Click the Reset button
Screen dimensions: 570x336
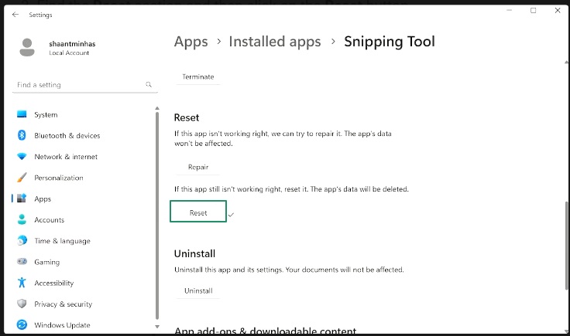click(x=198, y=212)
